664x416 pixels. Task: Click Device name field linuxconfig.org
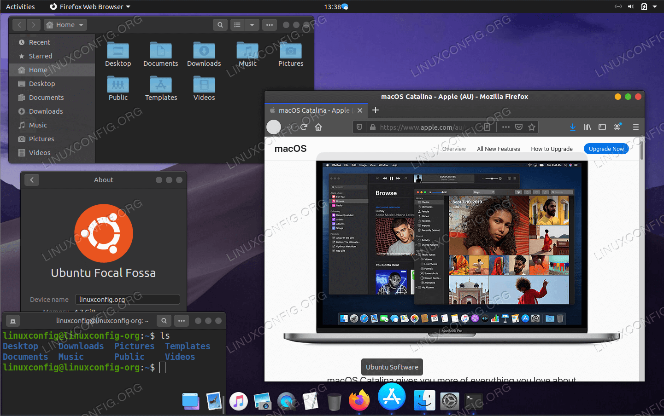[x=128, y=299]
